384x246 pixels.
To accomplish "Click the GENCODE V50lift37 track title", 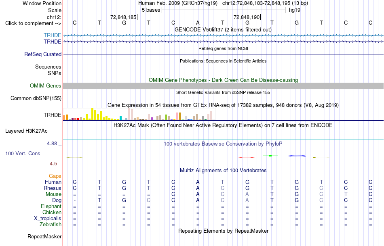I will click(x=223, y=29).
